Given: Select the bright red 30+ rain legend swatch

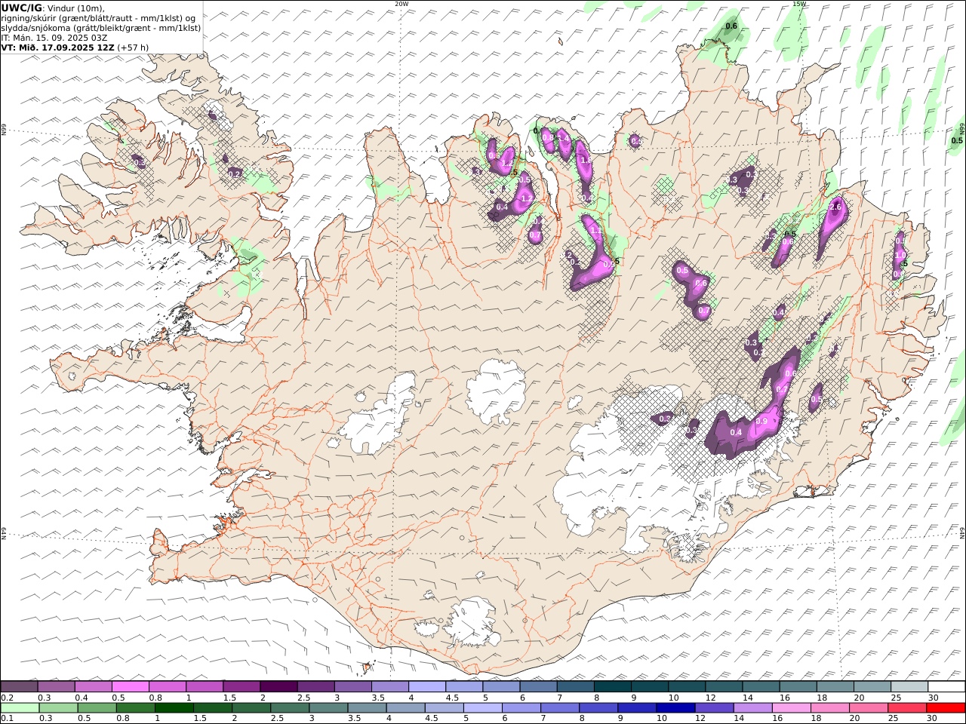Looking at the screenshot, I should coord(945,708).
